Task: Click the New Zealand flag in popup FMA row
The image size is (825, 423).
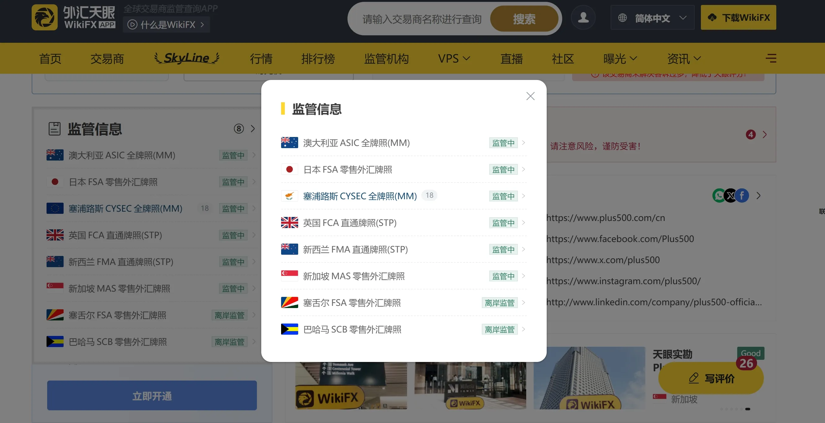Action: [289, 249]
